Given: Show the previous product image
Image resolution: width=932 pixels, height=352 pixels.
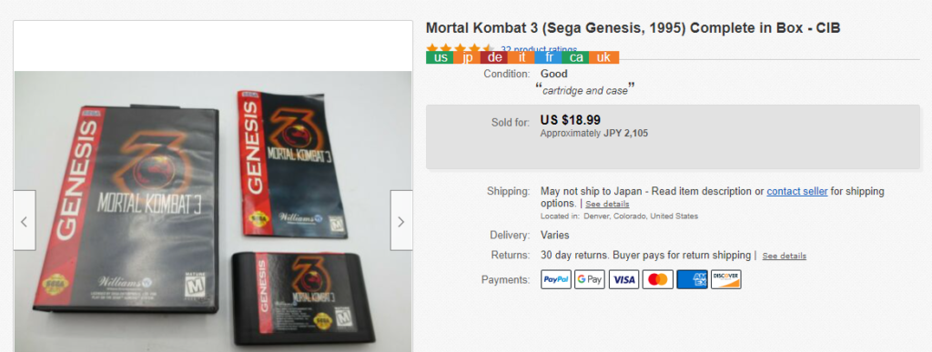Looking at the screenshot, I should coord(25,221).
